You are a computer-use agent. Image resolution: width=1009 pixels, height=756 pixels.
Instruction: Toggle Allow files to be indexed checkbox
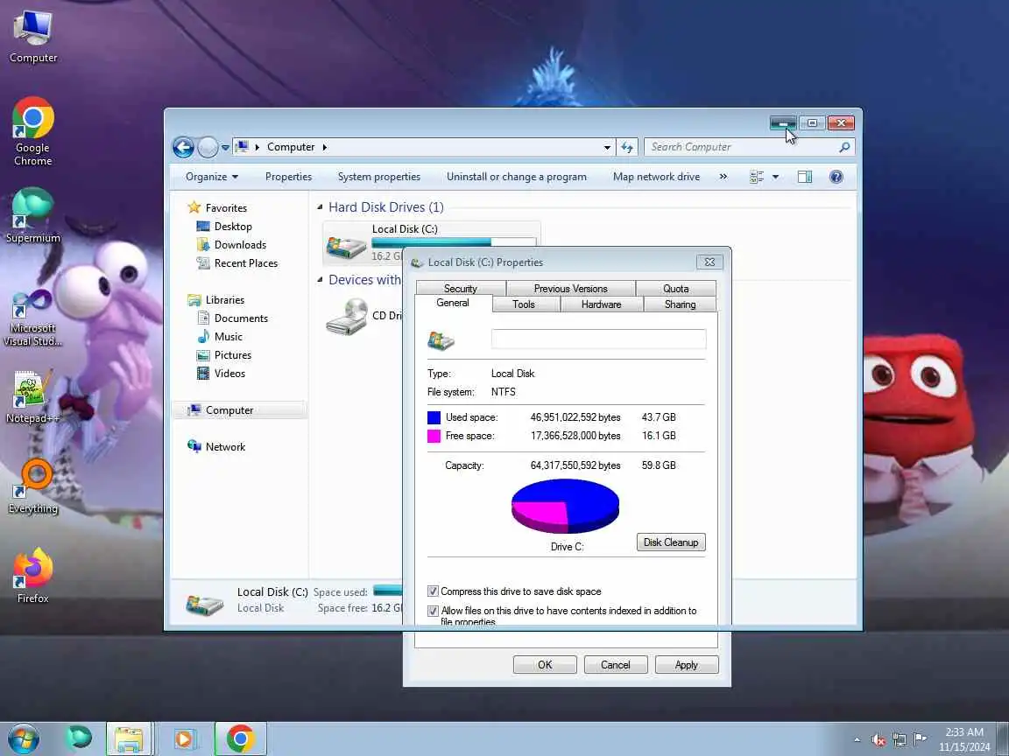tap(433, 611)
